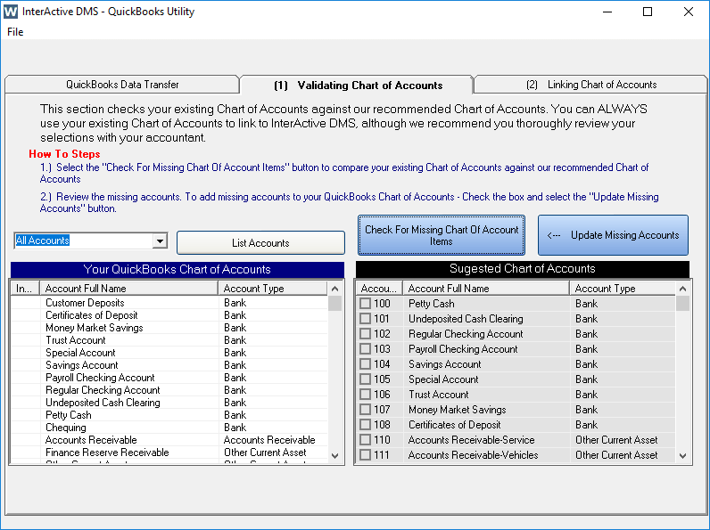Viewport: 710px width, 530px height.
Task: Select the Validating Chart of Accounts tab
Action: pos(358,85)
